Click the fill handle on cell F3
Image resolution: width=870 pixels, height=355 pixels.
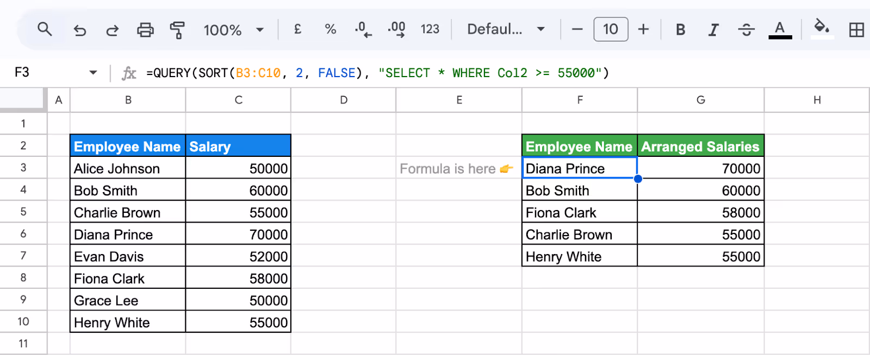[638, 179]
